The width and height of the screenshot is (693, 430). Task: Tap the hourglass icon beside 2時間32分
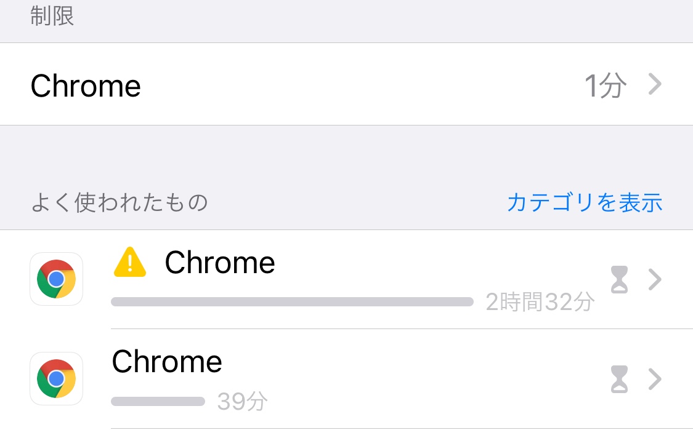[619, 280]
